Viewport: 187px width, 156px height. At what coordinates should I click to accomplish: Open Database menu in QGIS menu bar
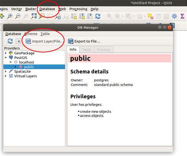(x=47, y=9)
